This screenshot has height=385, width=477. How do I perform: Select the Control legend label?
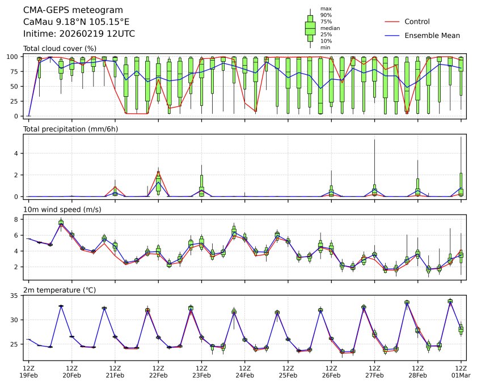pos(417,22)
